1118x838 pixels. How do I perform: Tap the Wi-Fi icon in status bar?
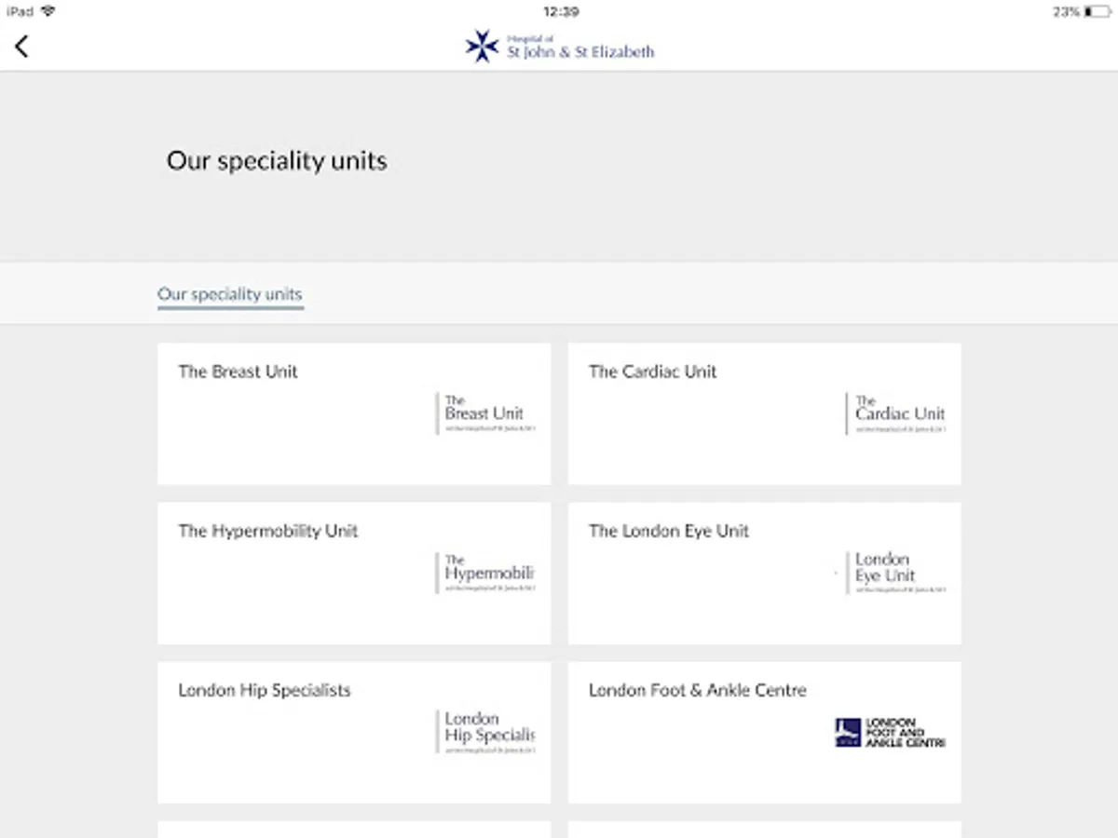point(48,11)
